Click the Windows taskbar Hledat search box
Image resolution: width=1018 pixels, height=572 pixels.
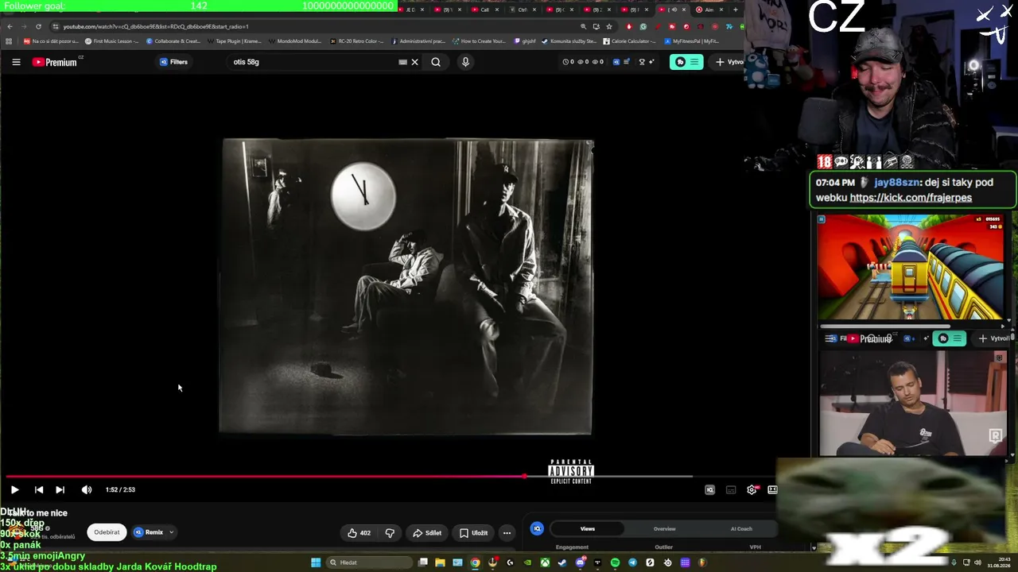[369, 562]
